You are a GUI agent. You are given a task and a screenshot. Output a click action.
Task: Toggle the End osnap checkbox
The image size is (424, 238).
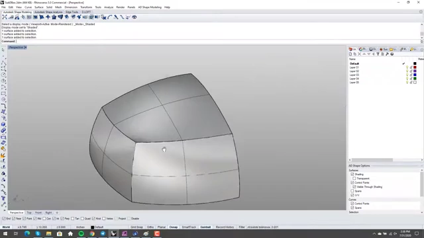[4, 219]
